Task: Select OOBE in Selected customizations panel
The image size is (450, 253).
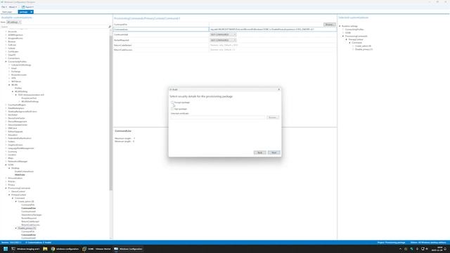Action: [x=348, y=33]
